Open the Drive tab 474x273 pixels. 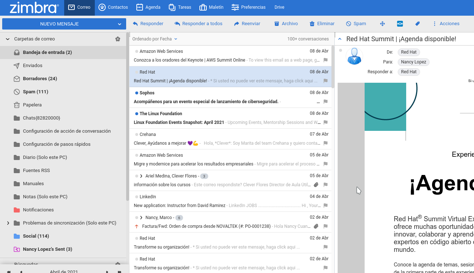pyautogui.click(x=279, y=7)
